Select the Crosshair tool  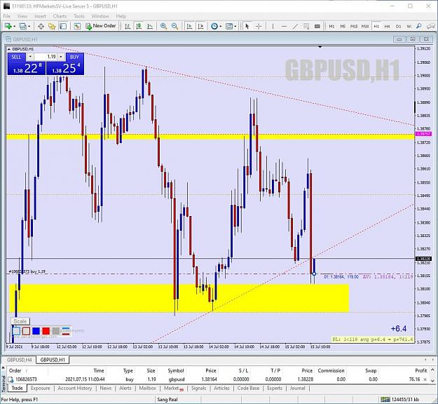(259, 26)
